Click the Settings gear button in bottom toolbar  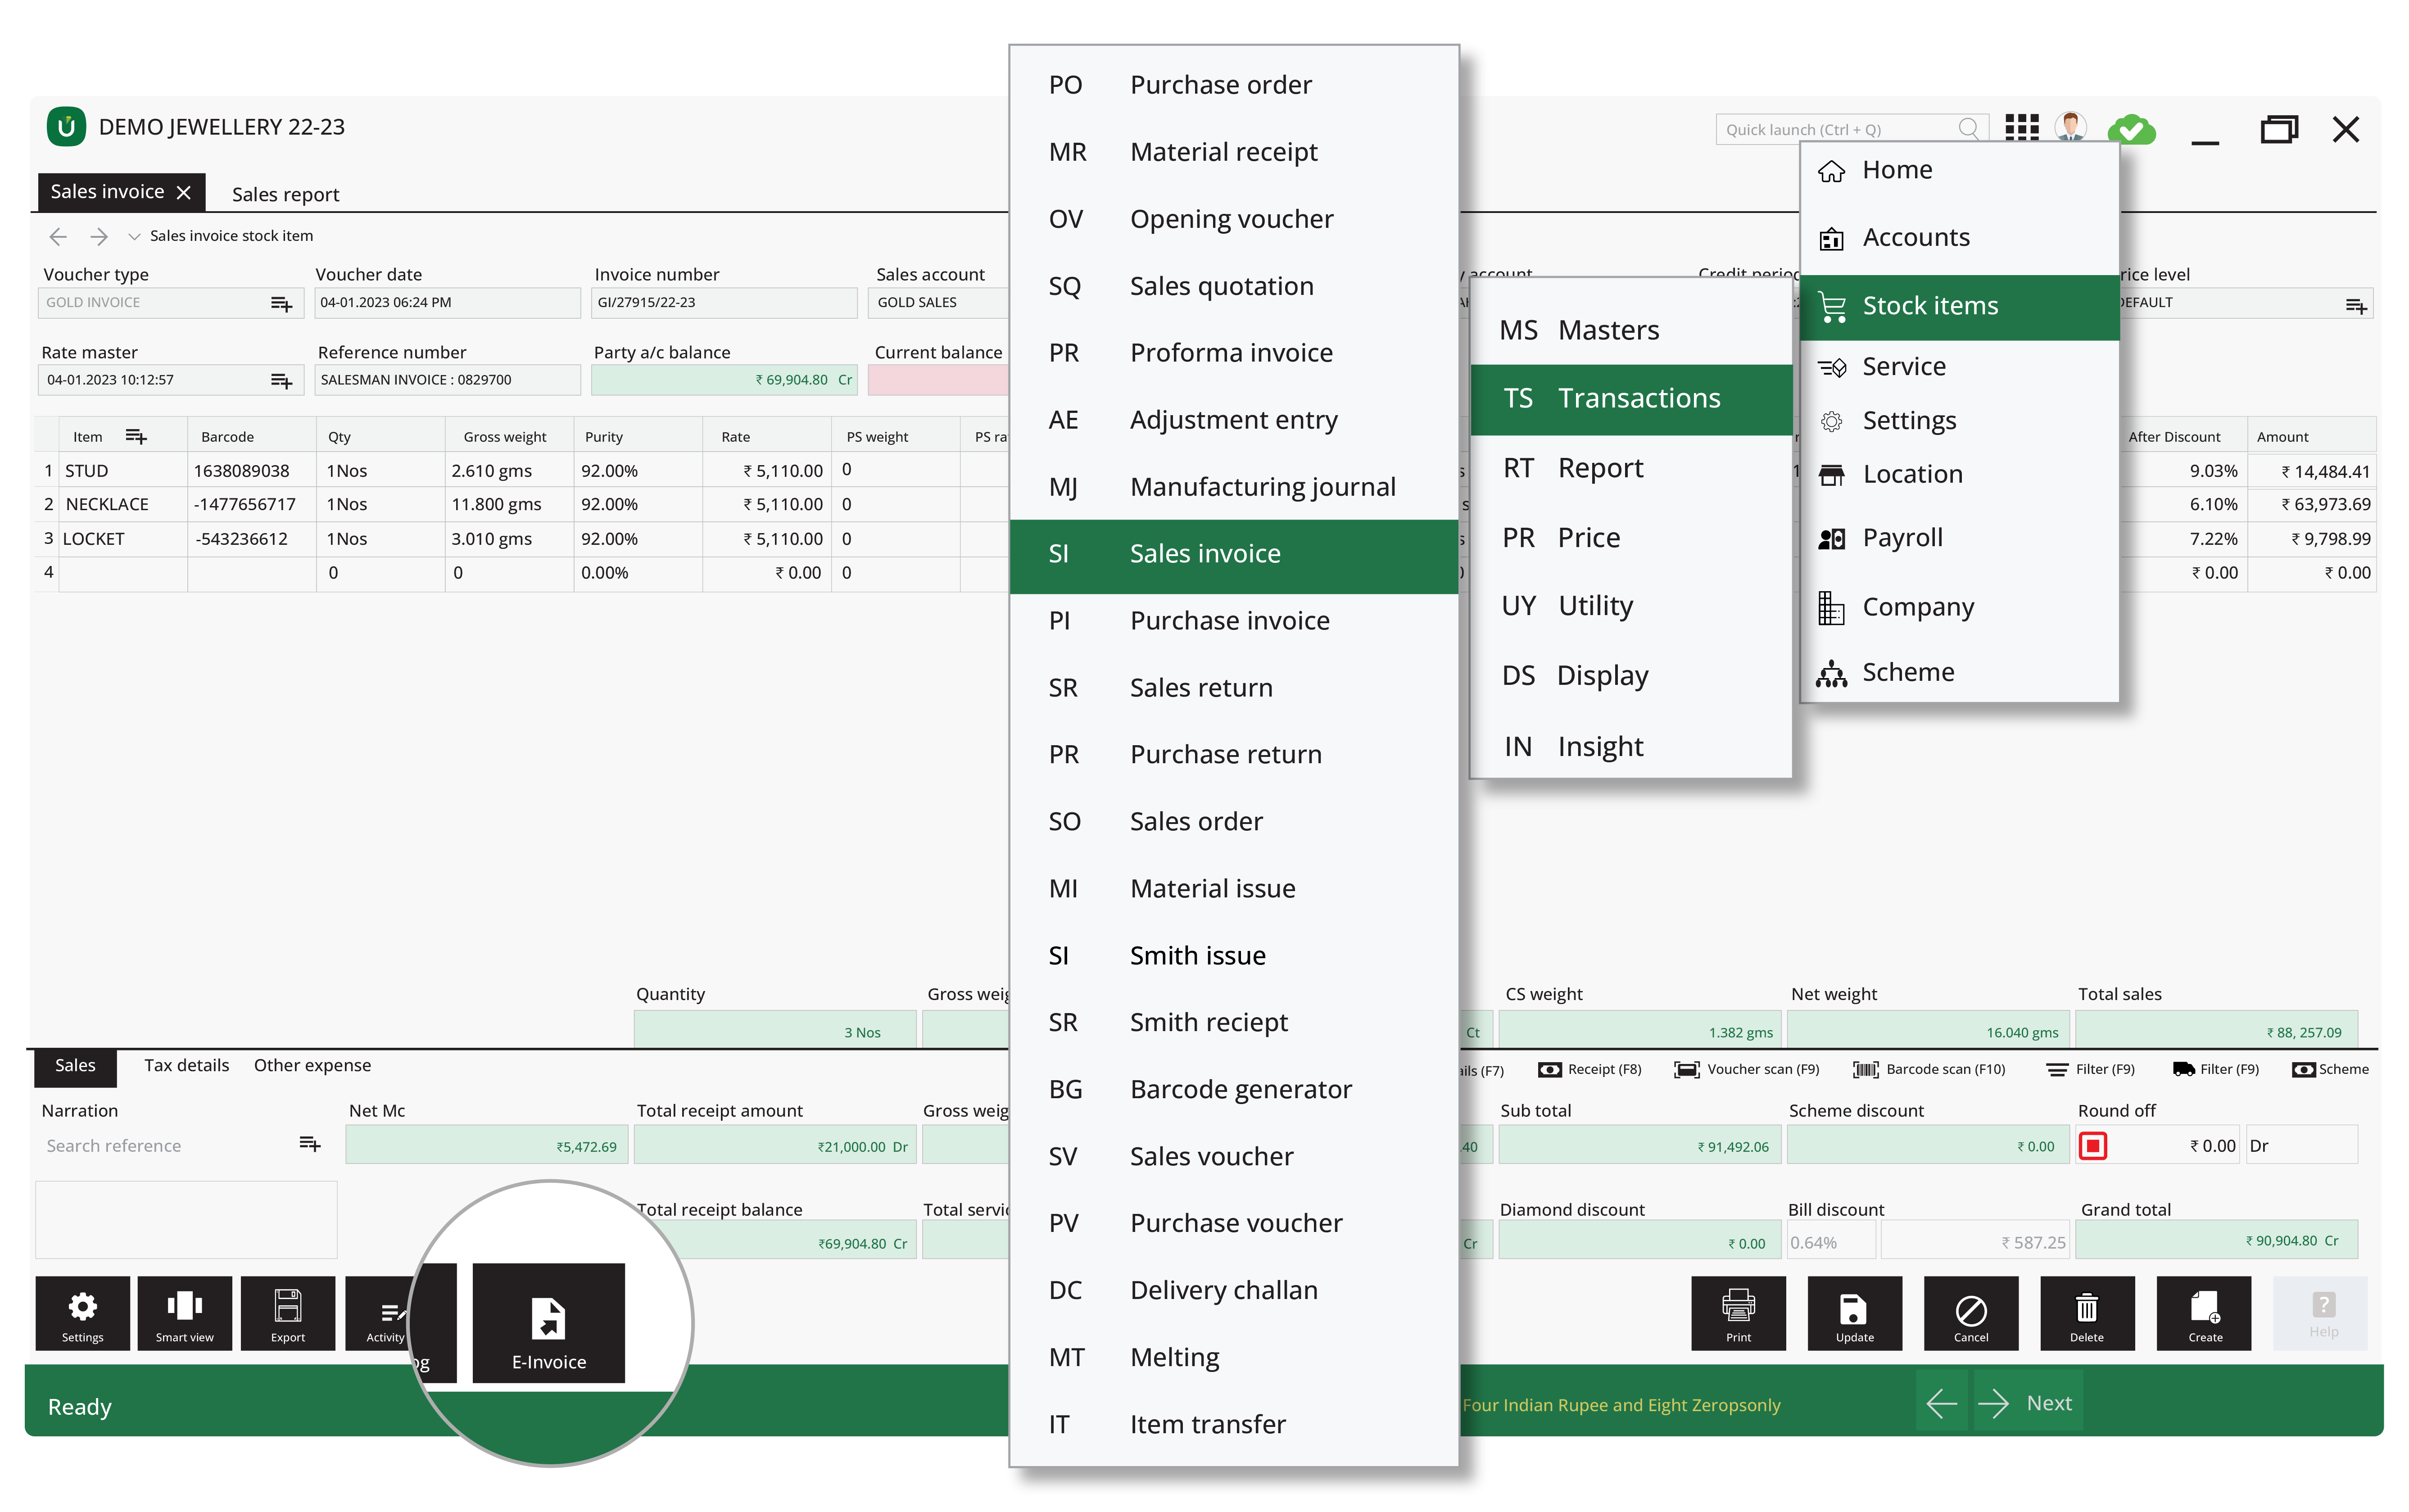82,1312
